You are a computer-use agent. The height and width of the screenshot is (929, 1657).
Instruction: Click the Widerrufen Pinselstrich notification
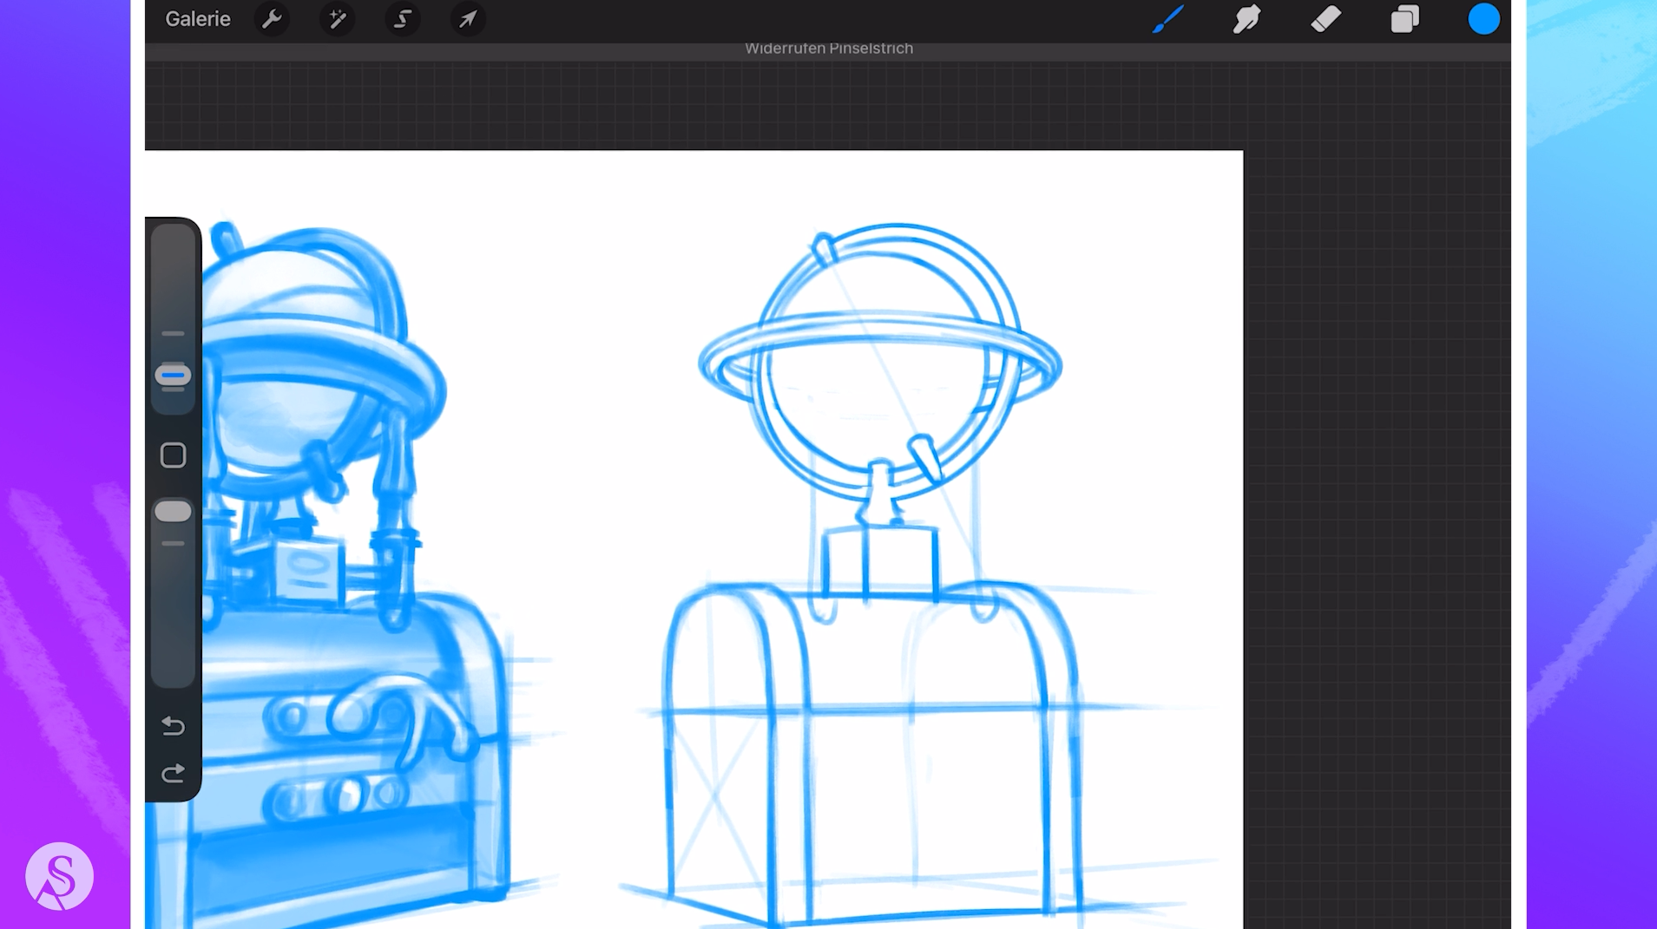click(x=828, y=49)
